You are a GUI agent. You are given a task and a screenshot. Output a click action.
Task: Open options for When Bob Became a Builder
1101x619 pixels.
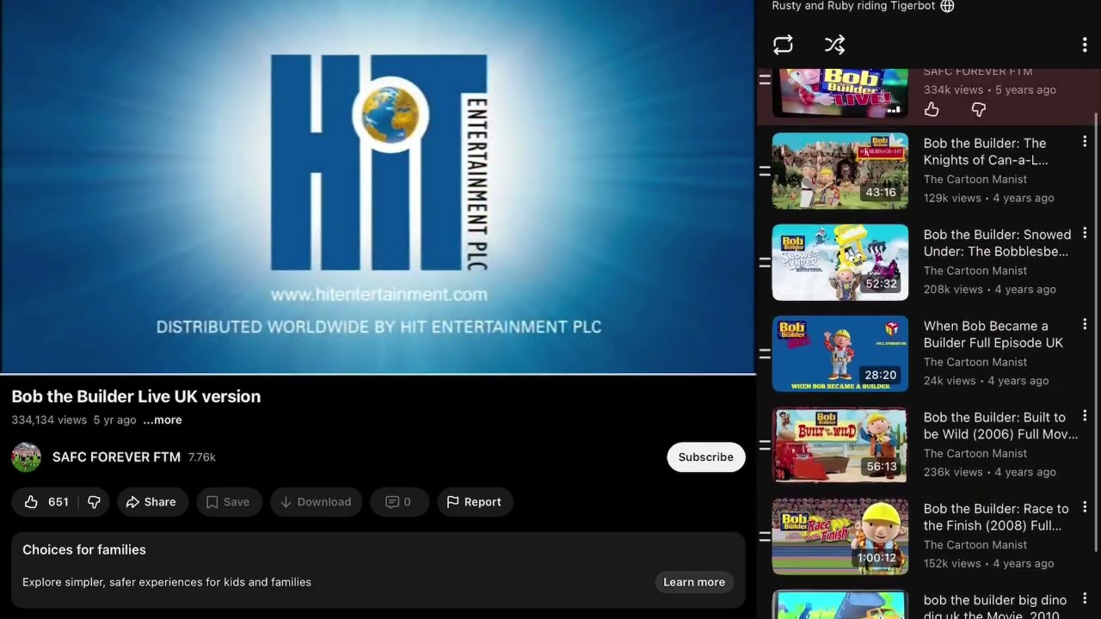pos(1084,324)
